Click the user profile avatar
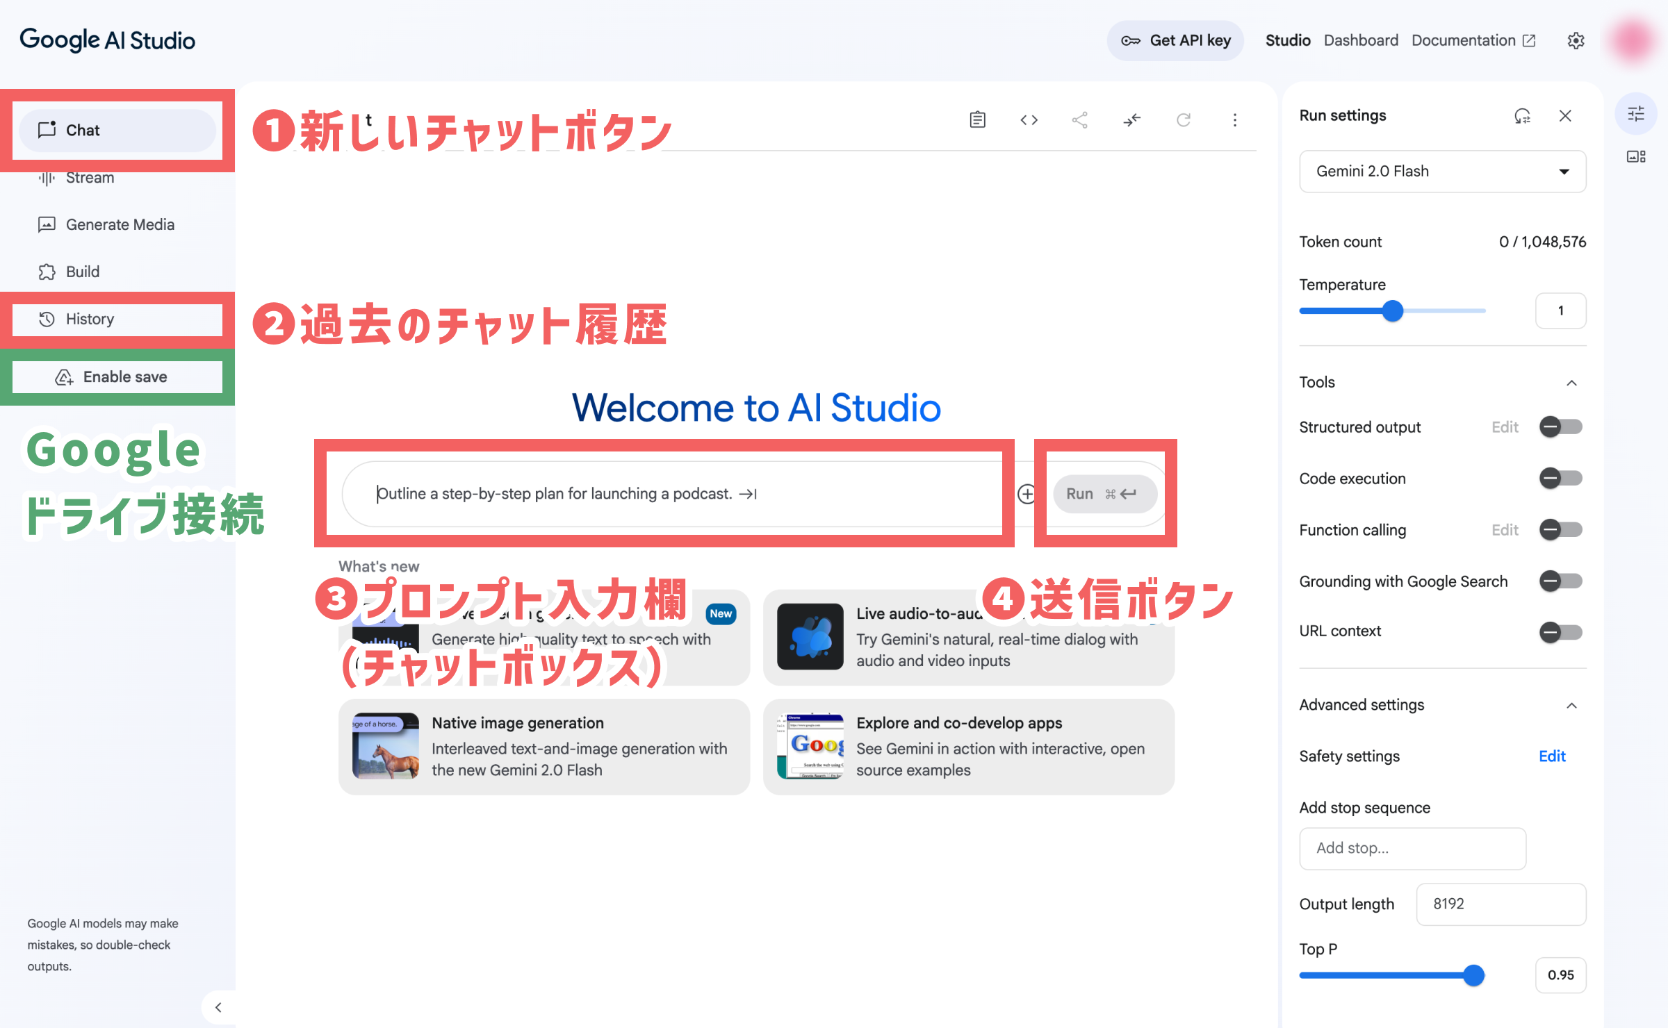The width and height of the screenshot is (1668, 1028). (x=1633, y=40)
